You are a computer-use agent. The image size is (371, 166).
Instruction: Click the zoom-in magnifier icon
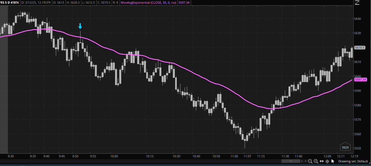click(316, 161)
